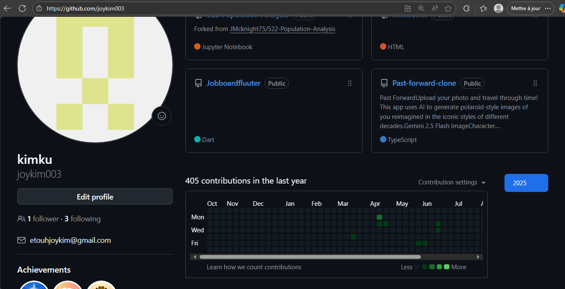Open the Past-forward-clone repository link
Image resolution: width=565 pixels, height=289 pixels.
(424, 83)
